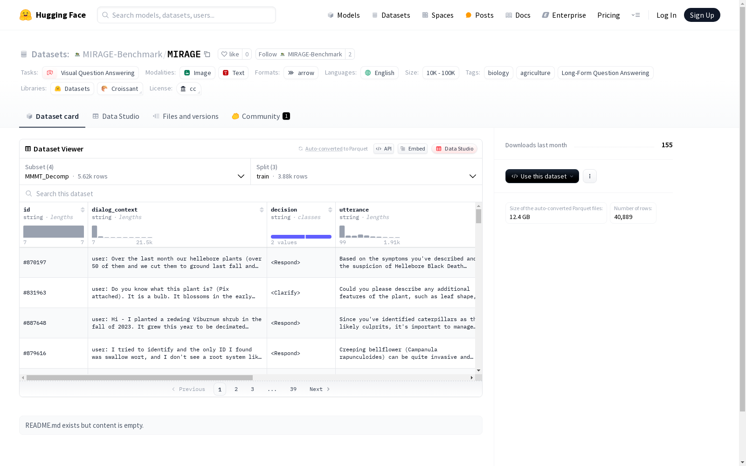Click the Dataset Viewer table icon
The height and width of the screenshot is (466, 746).
coord(28,149)
